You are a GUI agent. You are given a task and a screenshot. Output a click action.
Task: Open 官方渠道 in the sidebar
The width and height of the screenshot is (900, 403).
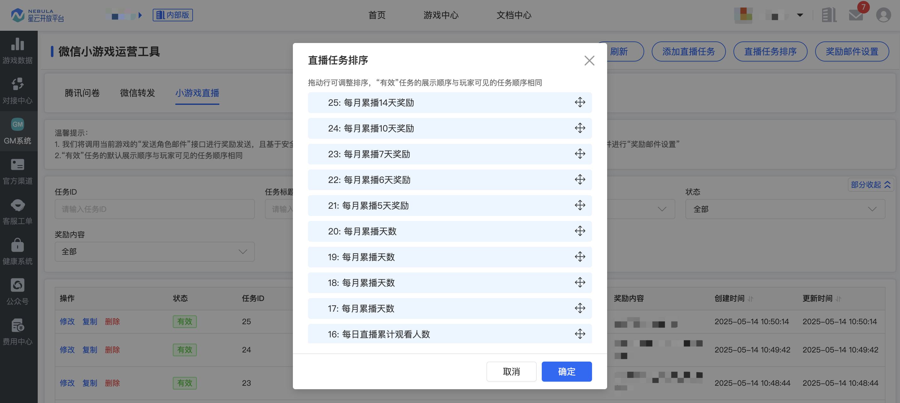coord(18,171)
